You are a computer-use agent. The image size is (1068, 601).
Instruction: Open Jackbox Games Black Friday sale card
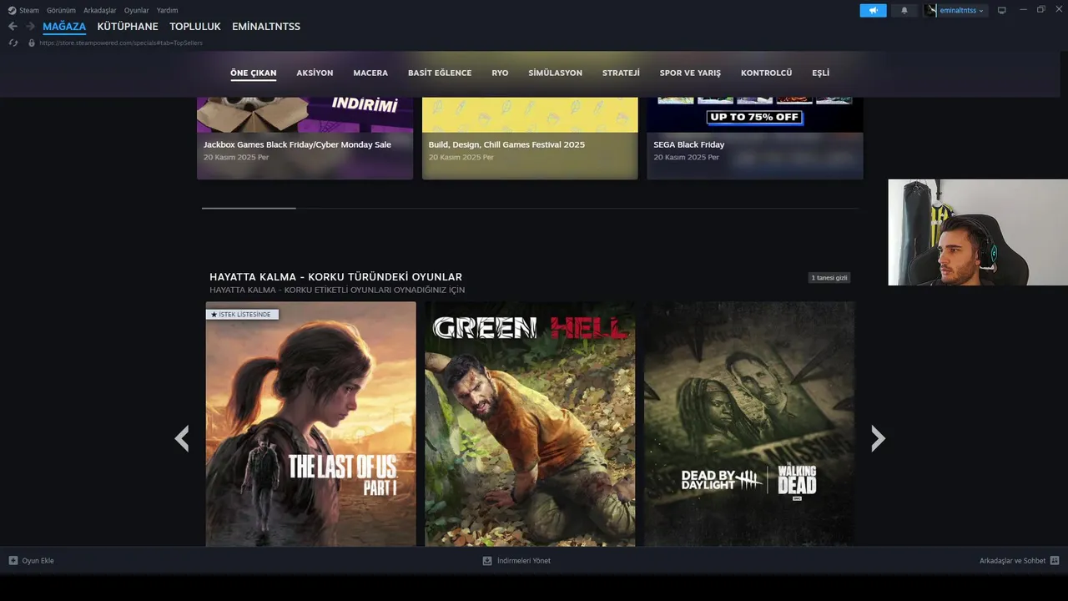pyautogui.click(x=305, y=138)
